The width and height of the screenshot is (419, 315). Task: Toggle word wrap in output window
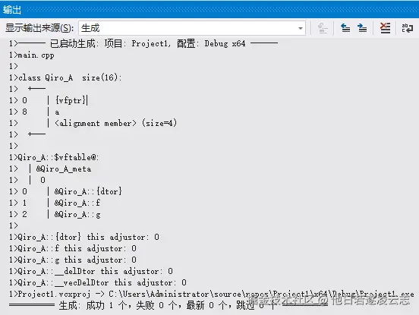(x=408, y=28)
